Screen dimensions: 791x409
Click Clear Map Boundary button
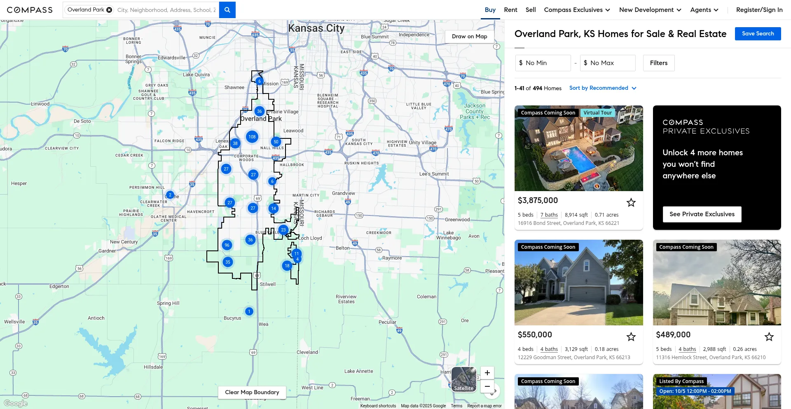[252, 392]
